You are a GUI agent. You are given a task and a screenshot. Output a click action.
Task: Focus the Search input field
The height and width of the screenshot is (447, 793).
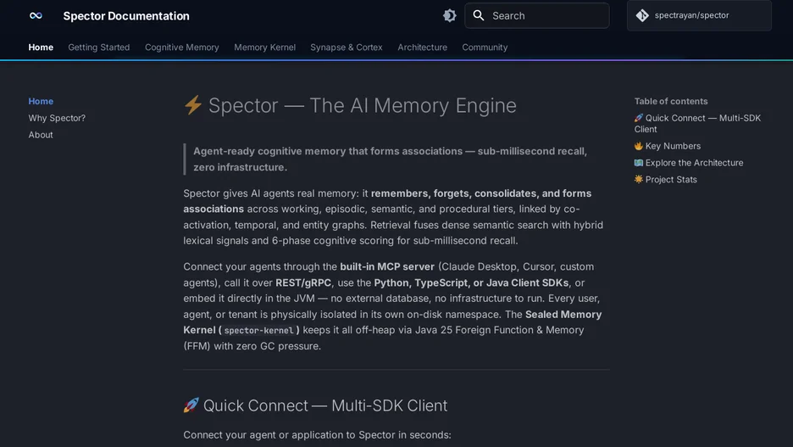pos(537,16)
